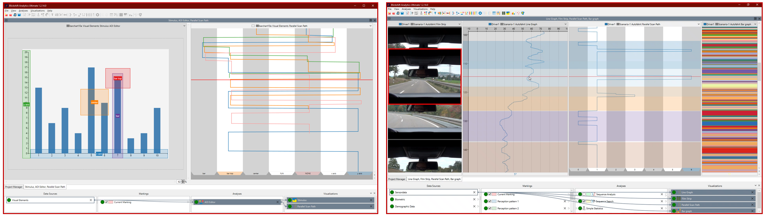Viewport: 765px width, 217px height.
Task: Open left window Parallel Scan Path header dropdown
Action: click(x=370, y=26)
